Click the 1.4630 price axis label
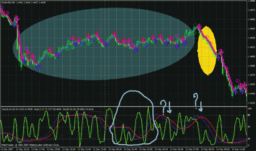 (251, 38)
